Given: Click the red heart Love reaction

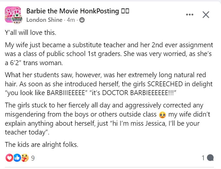Looking at the screenshot, I should [9, 158].
